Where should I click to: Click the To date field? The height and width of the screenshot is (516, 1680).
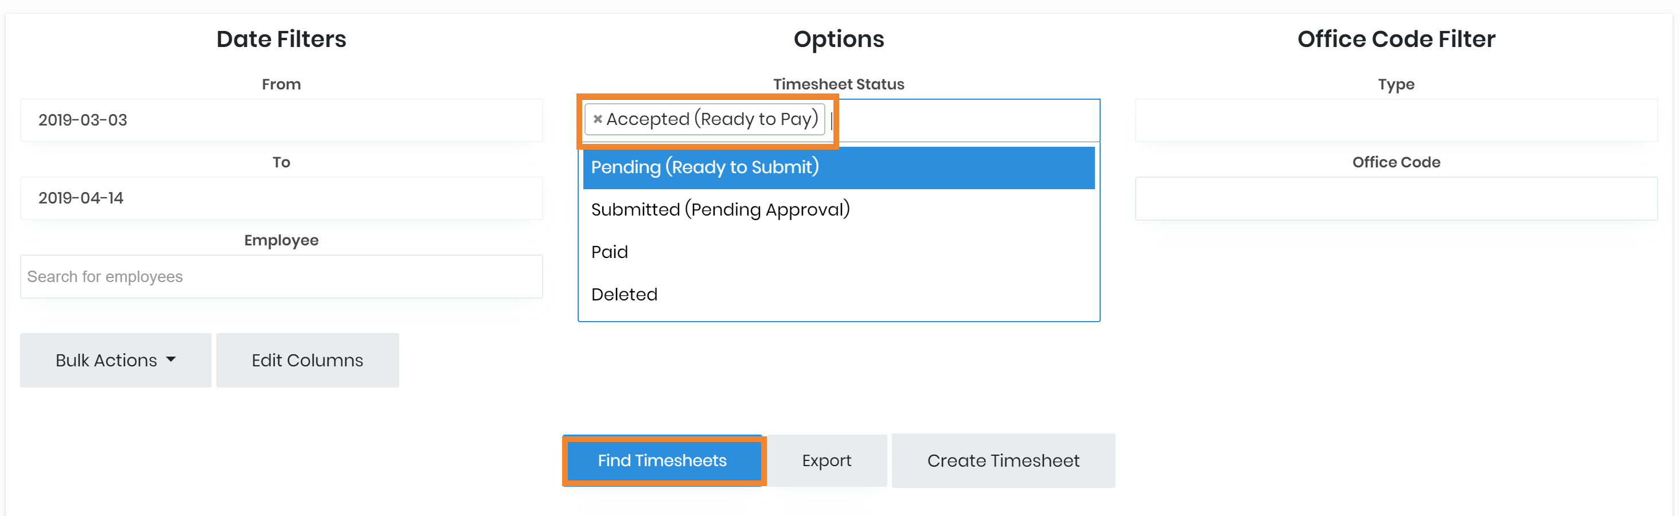[281, 198]
